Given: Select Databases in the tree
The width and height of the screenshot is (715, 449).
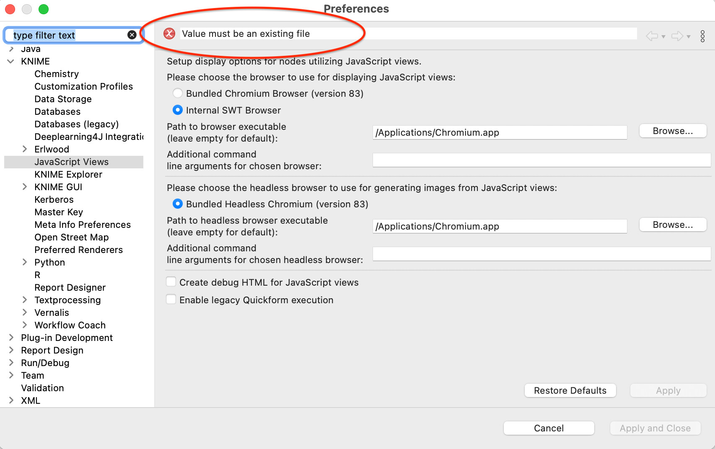Looking at the screenshot, I should point(57,111).
